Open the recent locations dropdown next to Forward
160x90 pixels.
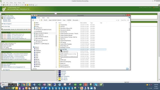[37, 20]
